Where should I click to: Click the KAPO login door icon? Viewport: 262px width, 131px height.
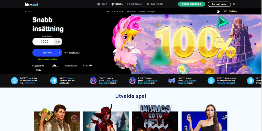click(x=54, y=81)
